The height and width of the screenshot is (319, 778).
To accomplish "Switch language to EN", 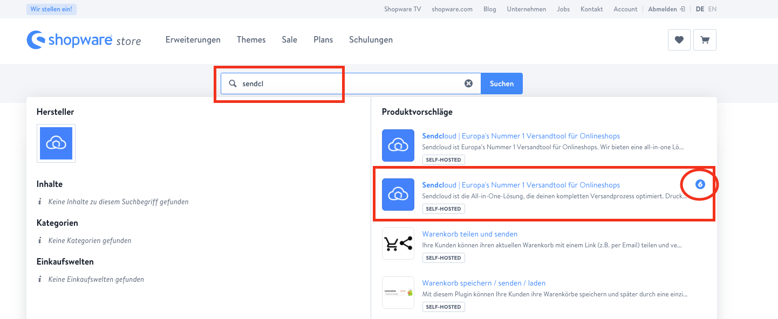I will coord(713,9).
